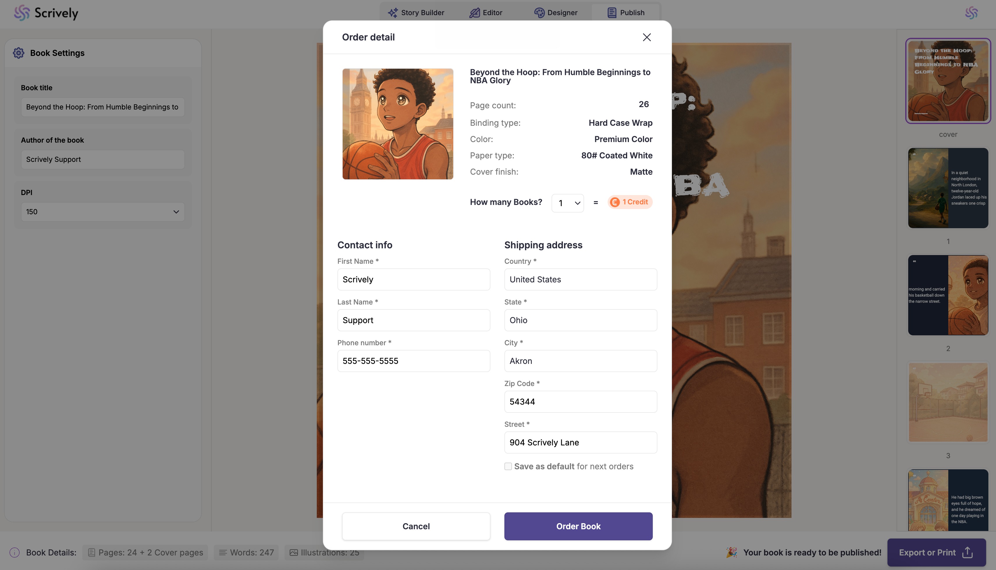Click the Publish page icon
This screenshot has width=996, height=570.
[x=612, y=13]
